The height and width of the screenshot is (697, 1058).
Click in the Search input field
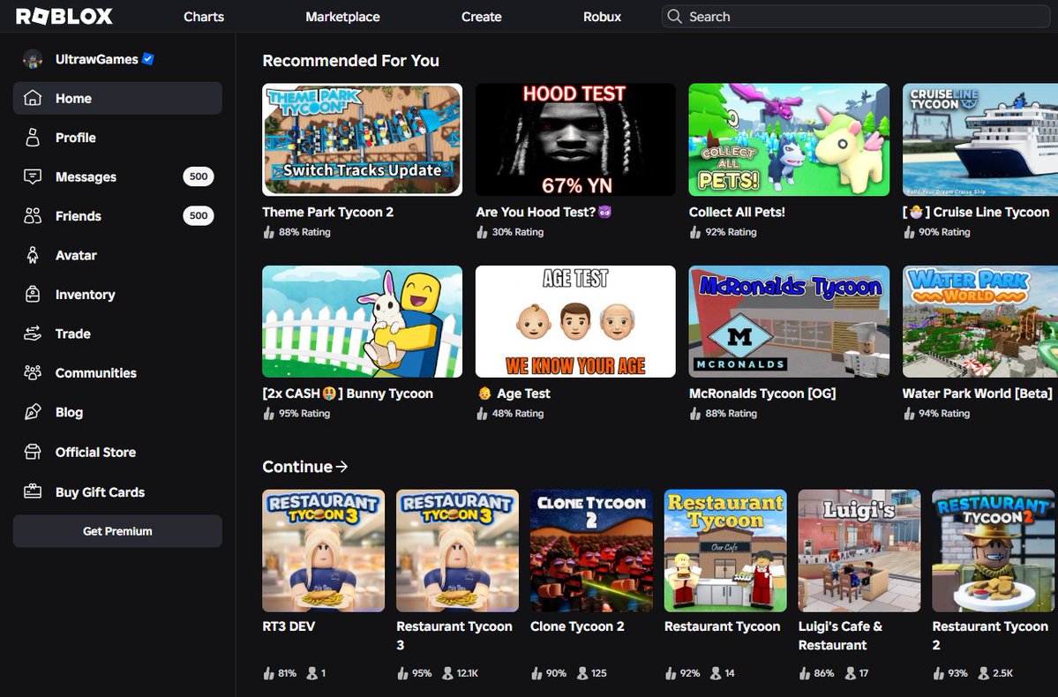[x=856, y=16]
